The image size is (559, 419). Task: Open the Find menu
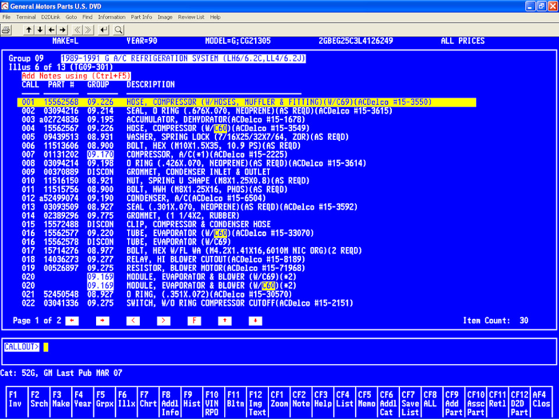pyautogui.click(x=87, y=17)
